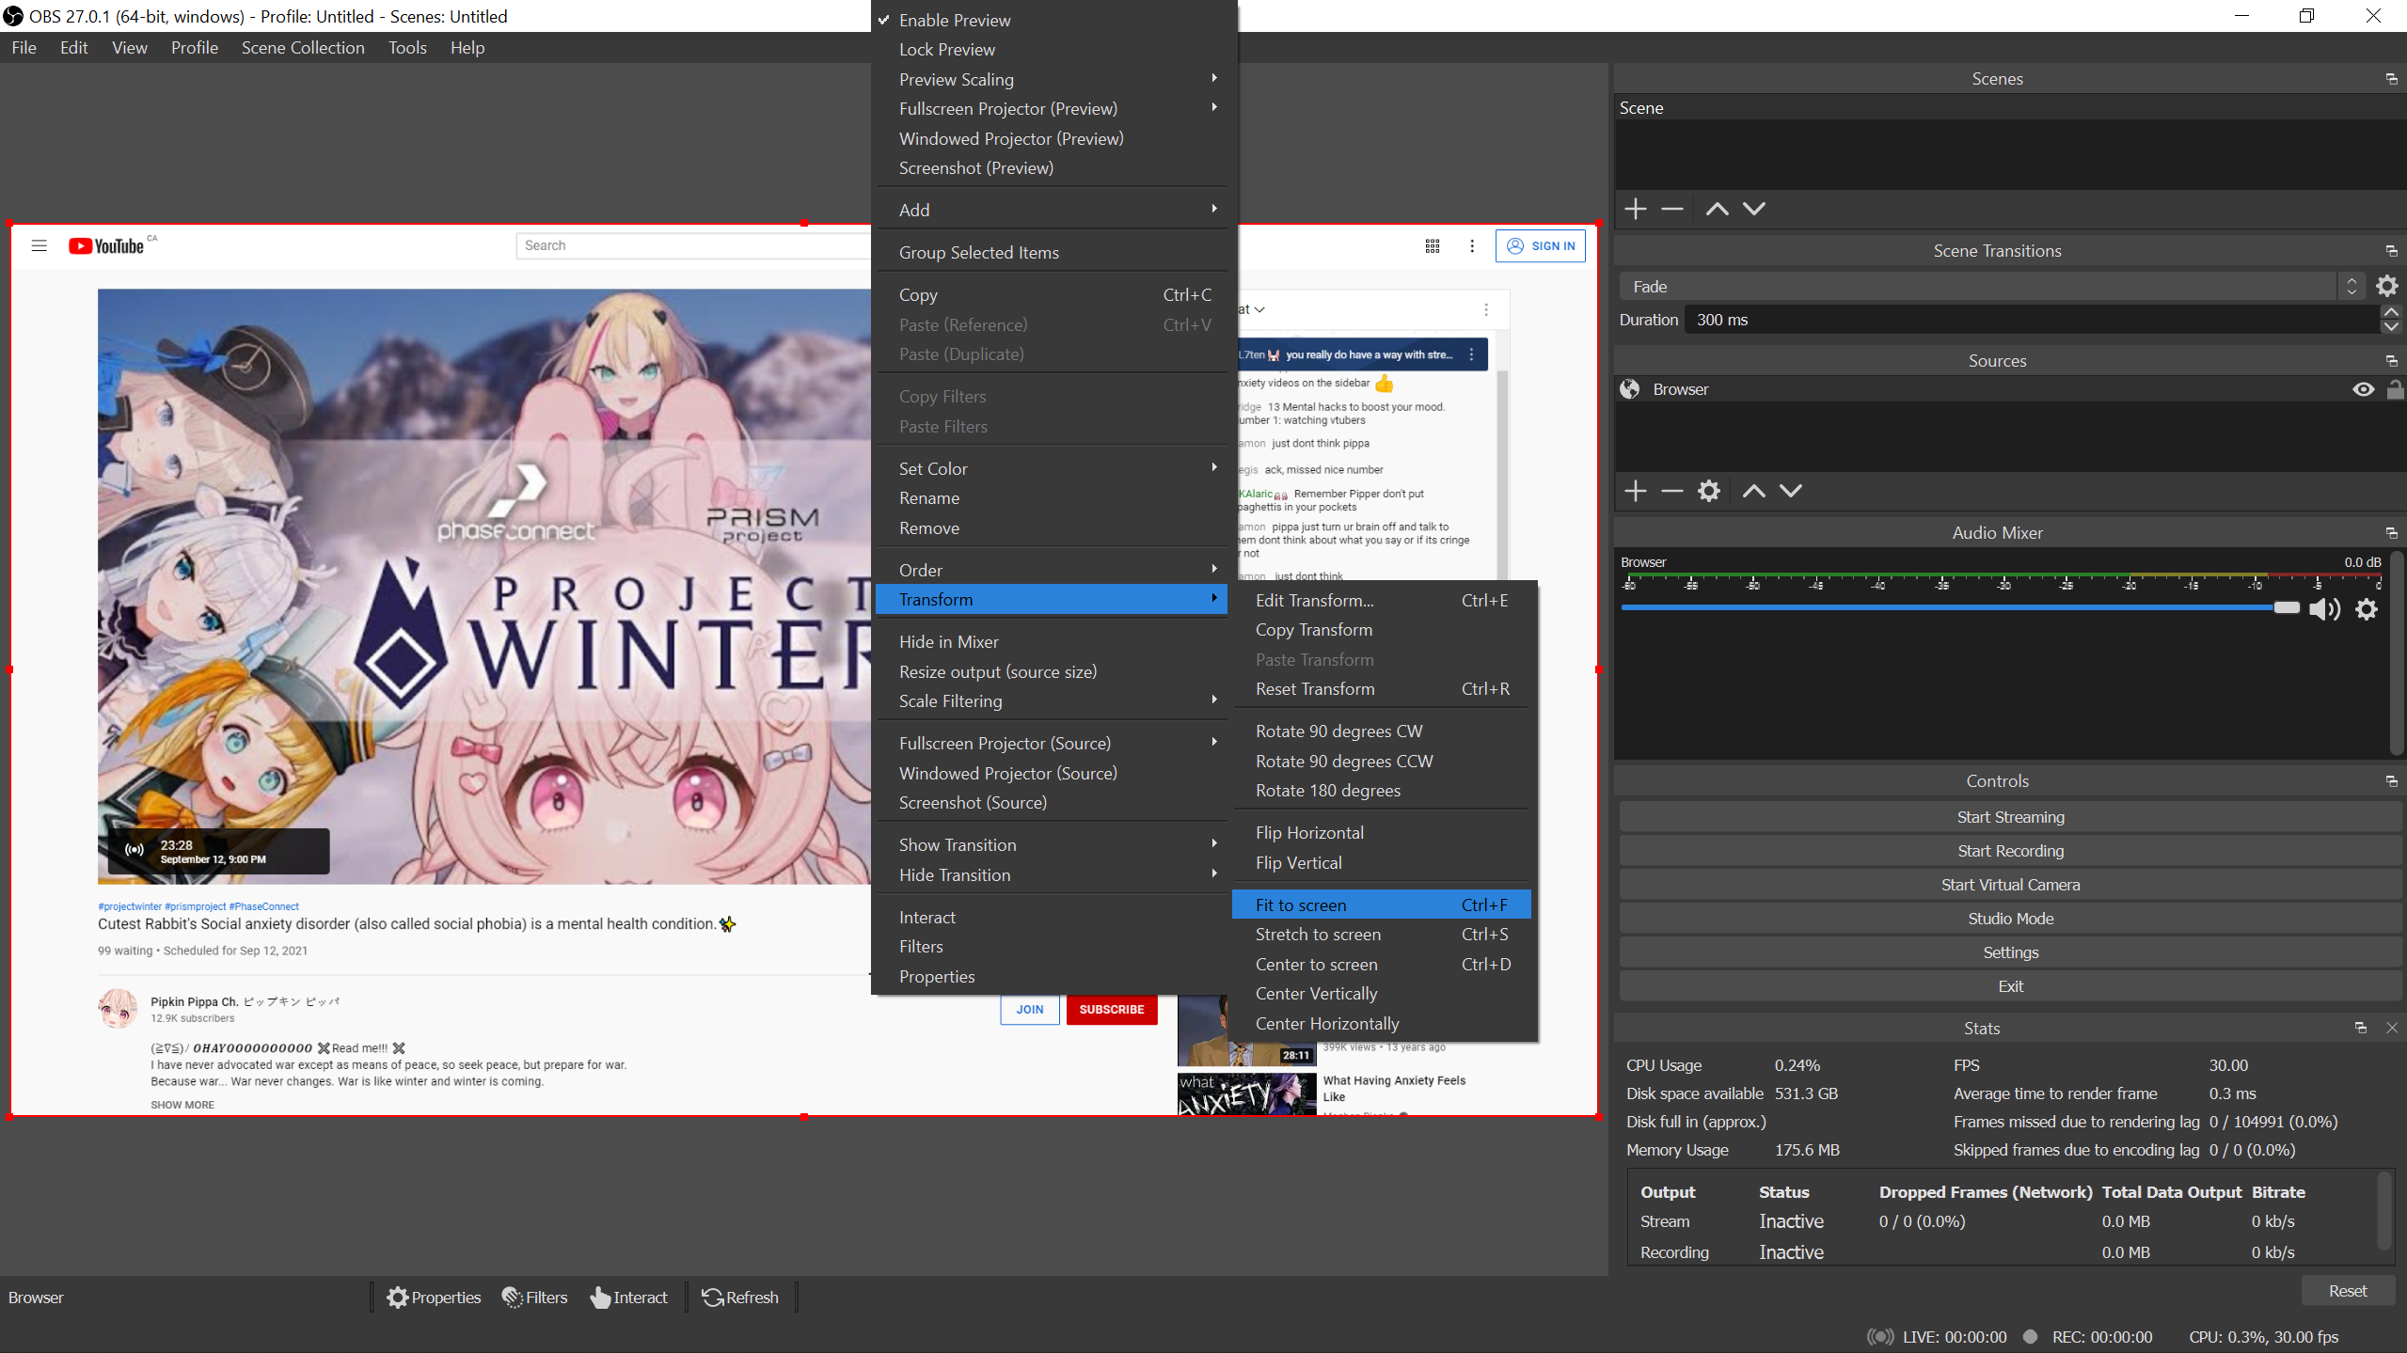Expand Show Transition submenu
2407x1353 pixels.
1051,844
